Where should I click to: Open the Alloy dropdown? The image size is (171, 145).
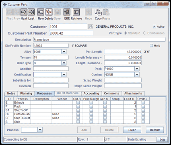click(x=64, y=52)
